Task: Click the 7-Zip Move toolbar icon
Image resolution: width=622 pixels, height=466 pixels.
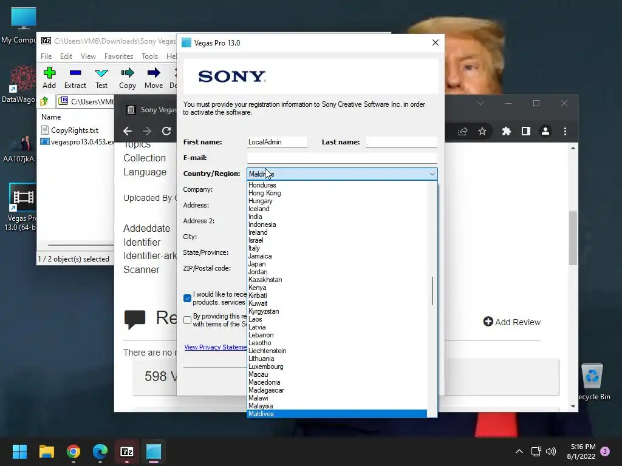Action: tap(154, 73)
